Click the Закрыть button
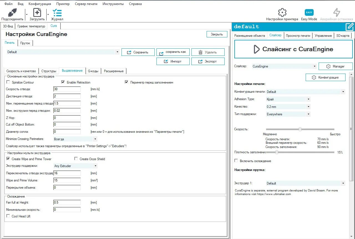 [x=217, y=34]
